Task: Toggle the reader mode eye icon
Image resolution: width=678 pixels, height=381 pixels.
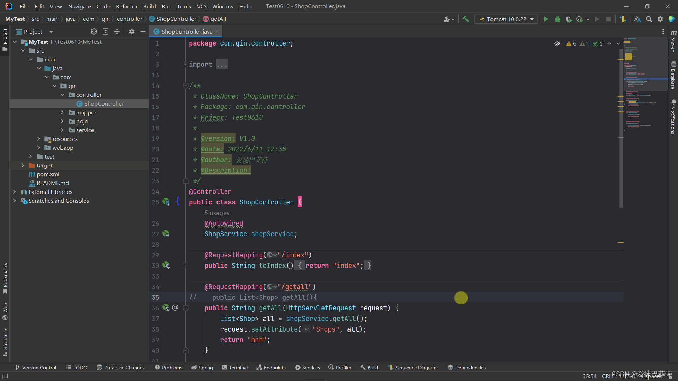Action: (557, 43)
